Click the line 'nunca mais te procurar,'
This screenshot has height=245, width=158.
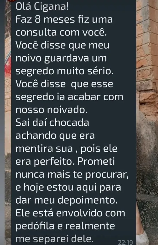tap(72, 174)
